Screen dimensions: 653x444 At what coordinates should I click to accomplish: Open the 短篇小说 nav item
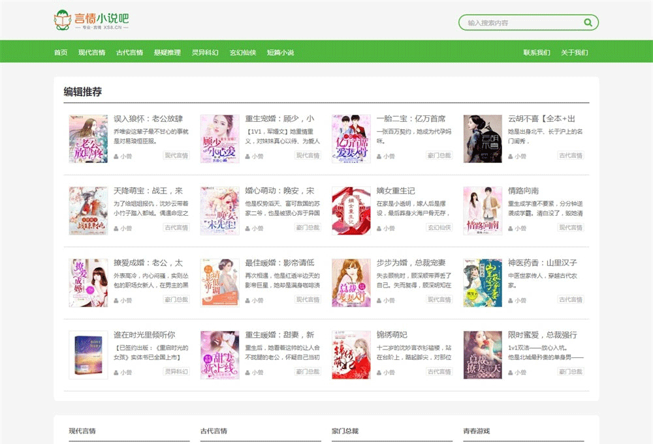(280, 52)
